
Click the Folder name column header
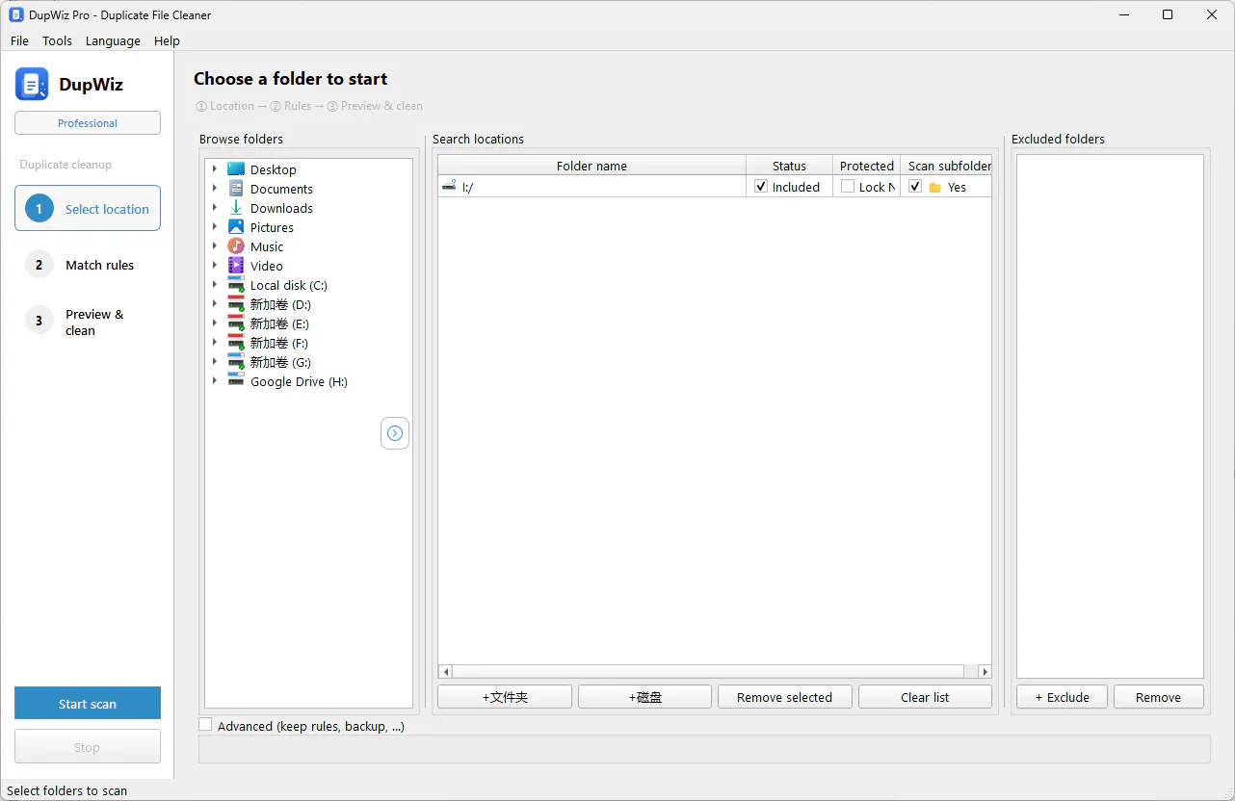591,166
